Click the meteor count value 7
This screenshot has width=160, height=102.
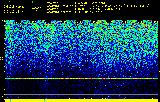tap(36, 12)
